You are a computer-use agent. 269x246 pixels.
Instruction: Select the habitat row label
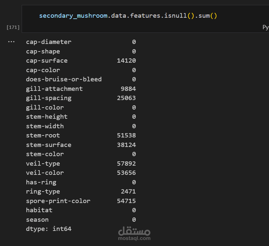[x=39, y=210]
